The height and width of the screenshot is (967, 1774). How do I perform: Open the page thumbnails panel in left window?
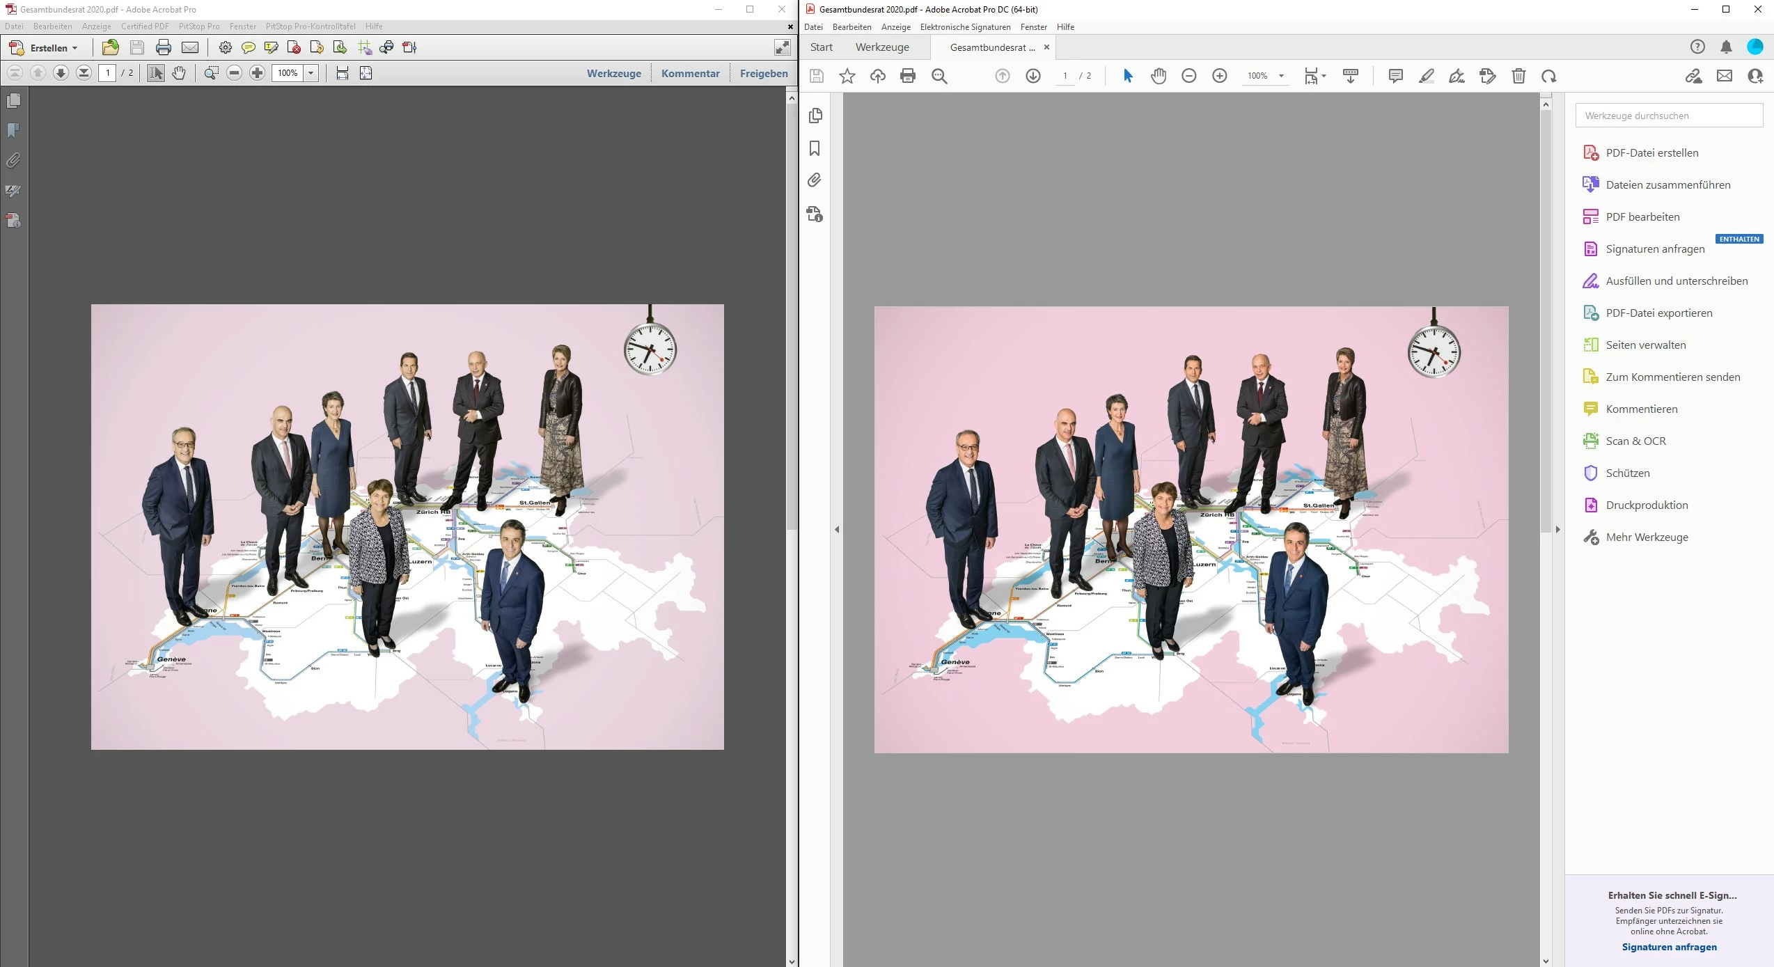tap(13, 101)
